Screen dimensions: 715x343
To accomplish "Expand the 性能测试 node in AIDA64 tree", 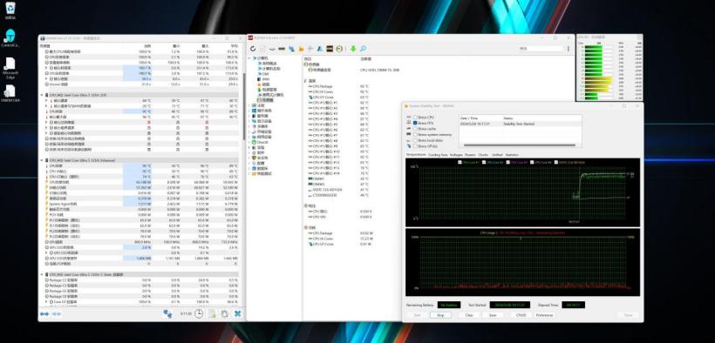I will point(249,174).
